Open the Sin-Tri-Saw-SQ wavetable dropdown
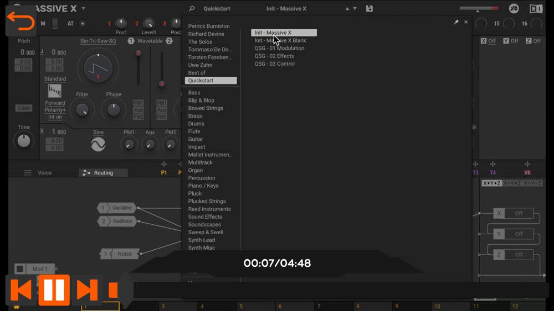 coord(98,41)
